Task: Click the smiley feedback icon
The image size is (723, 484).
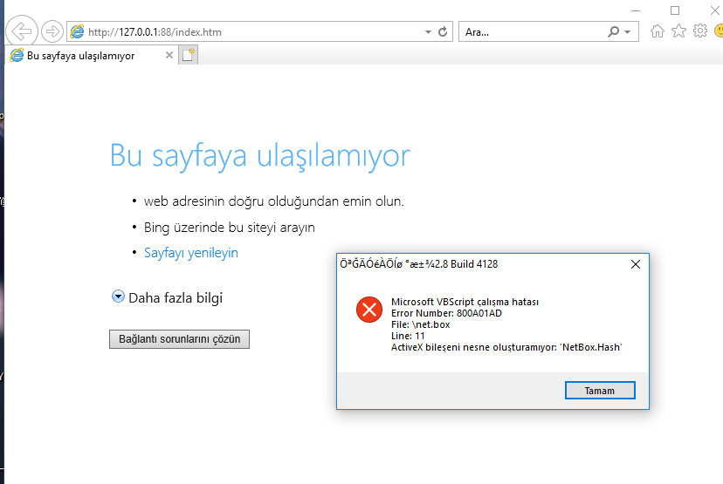Action: [x=719, y=31]
